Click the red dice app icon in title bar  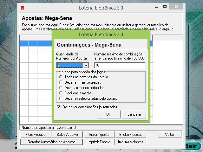coord(23,8)
